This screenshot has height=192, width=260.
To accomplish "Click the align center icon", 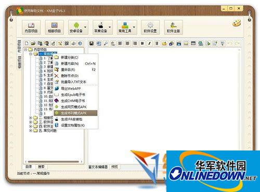I will point(127,43).
